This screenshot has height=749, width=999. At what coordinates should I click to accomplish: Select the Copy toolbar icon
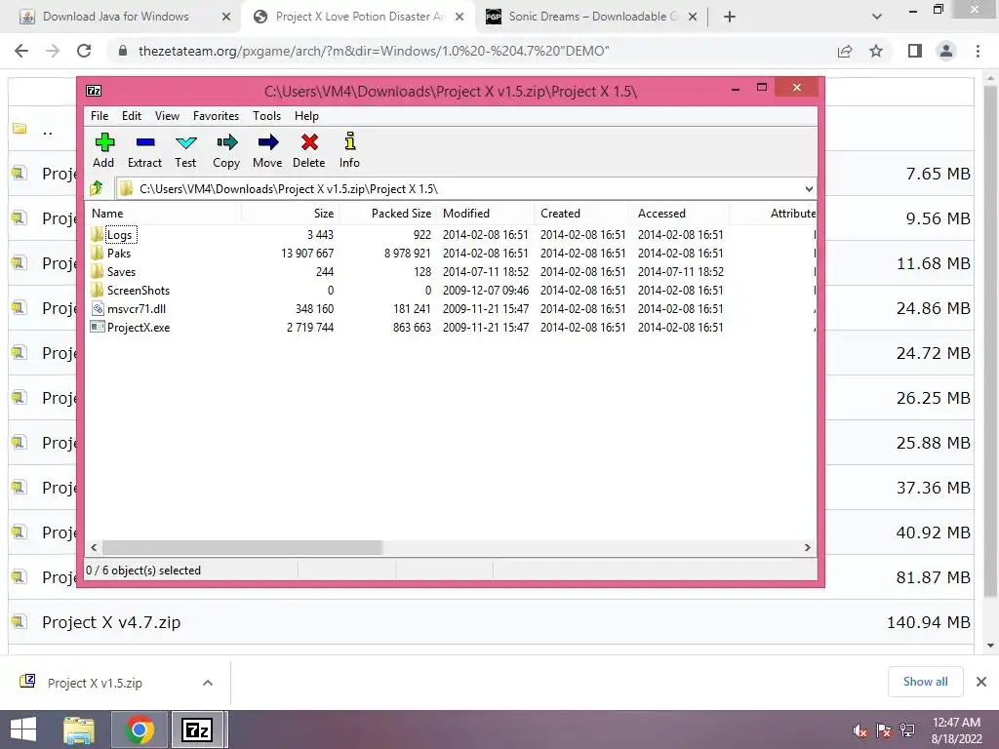pos(226,150)
